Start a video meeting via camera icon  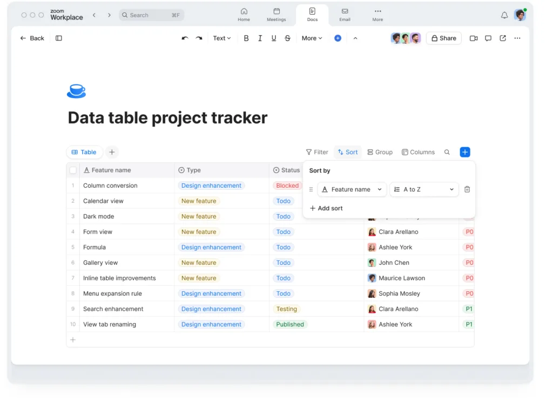click(x=474, y=38)
